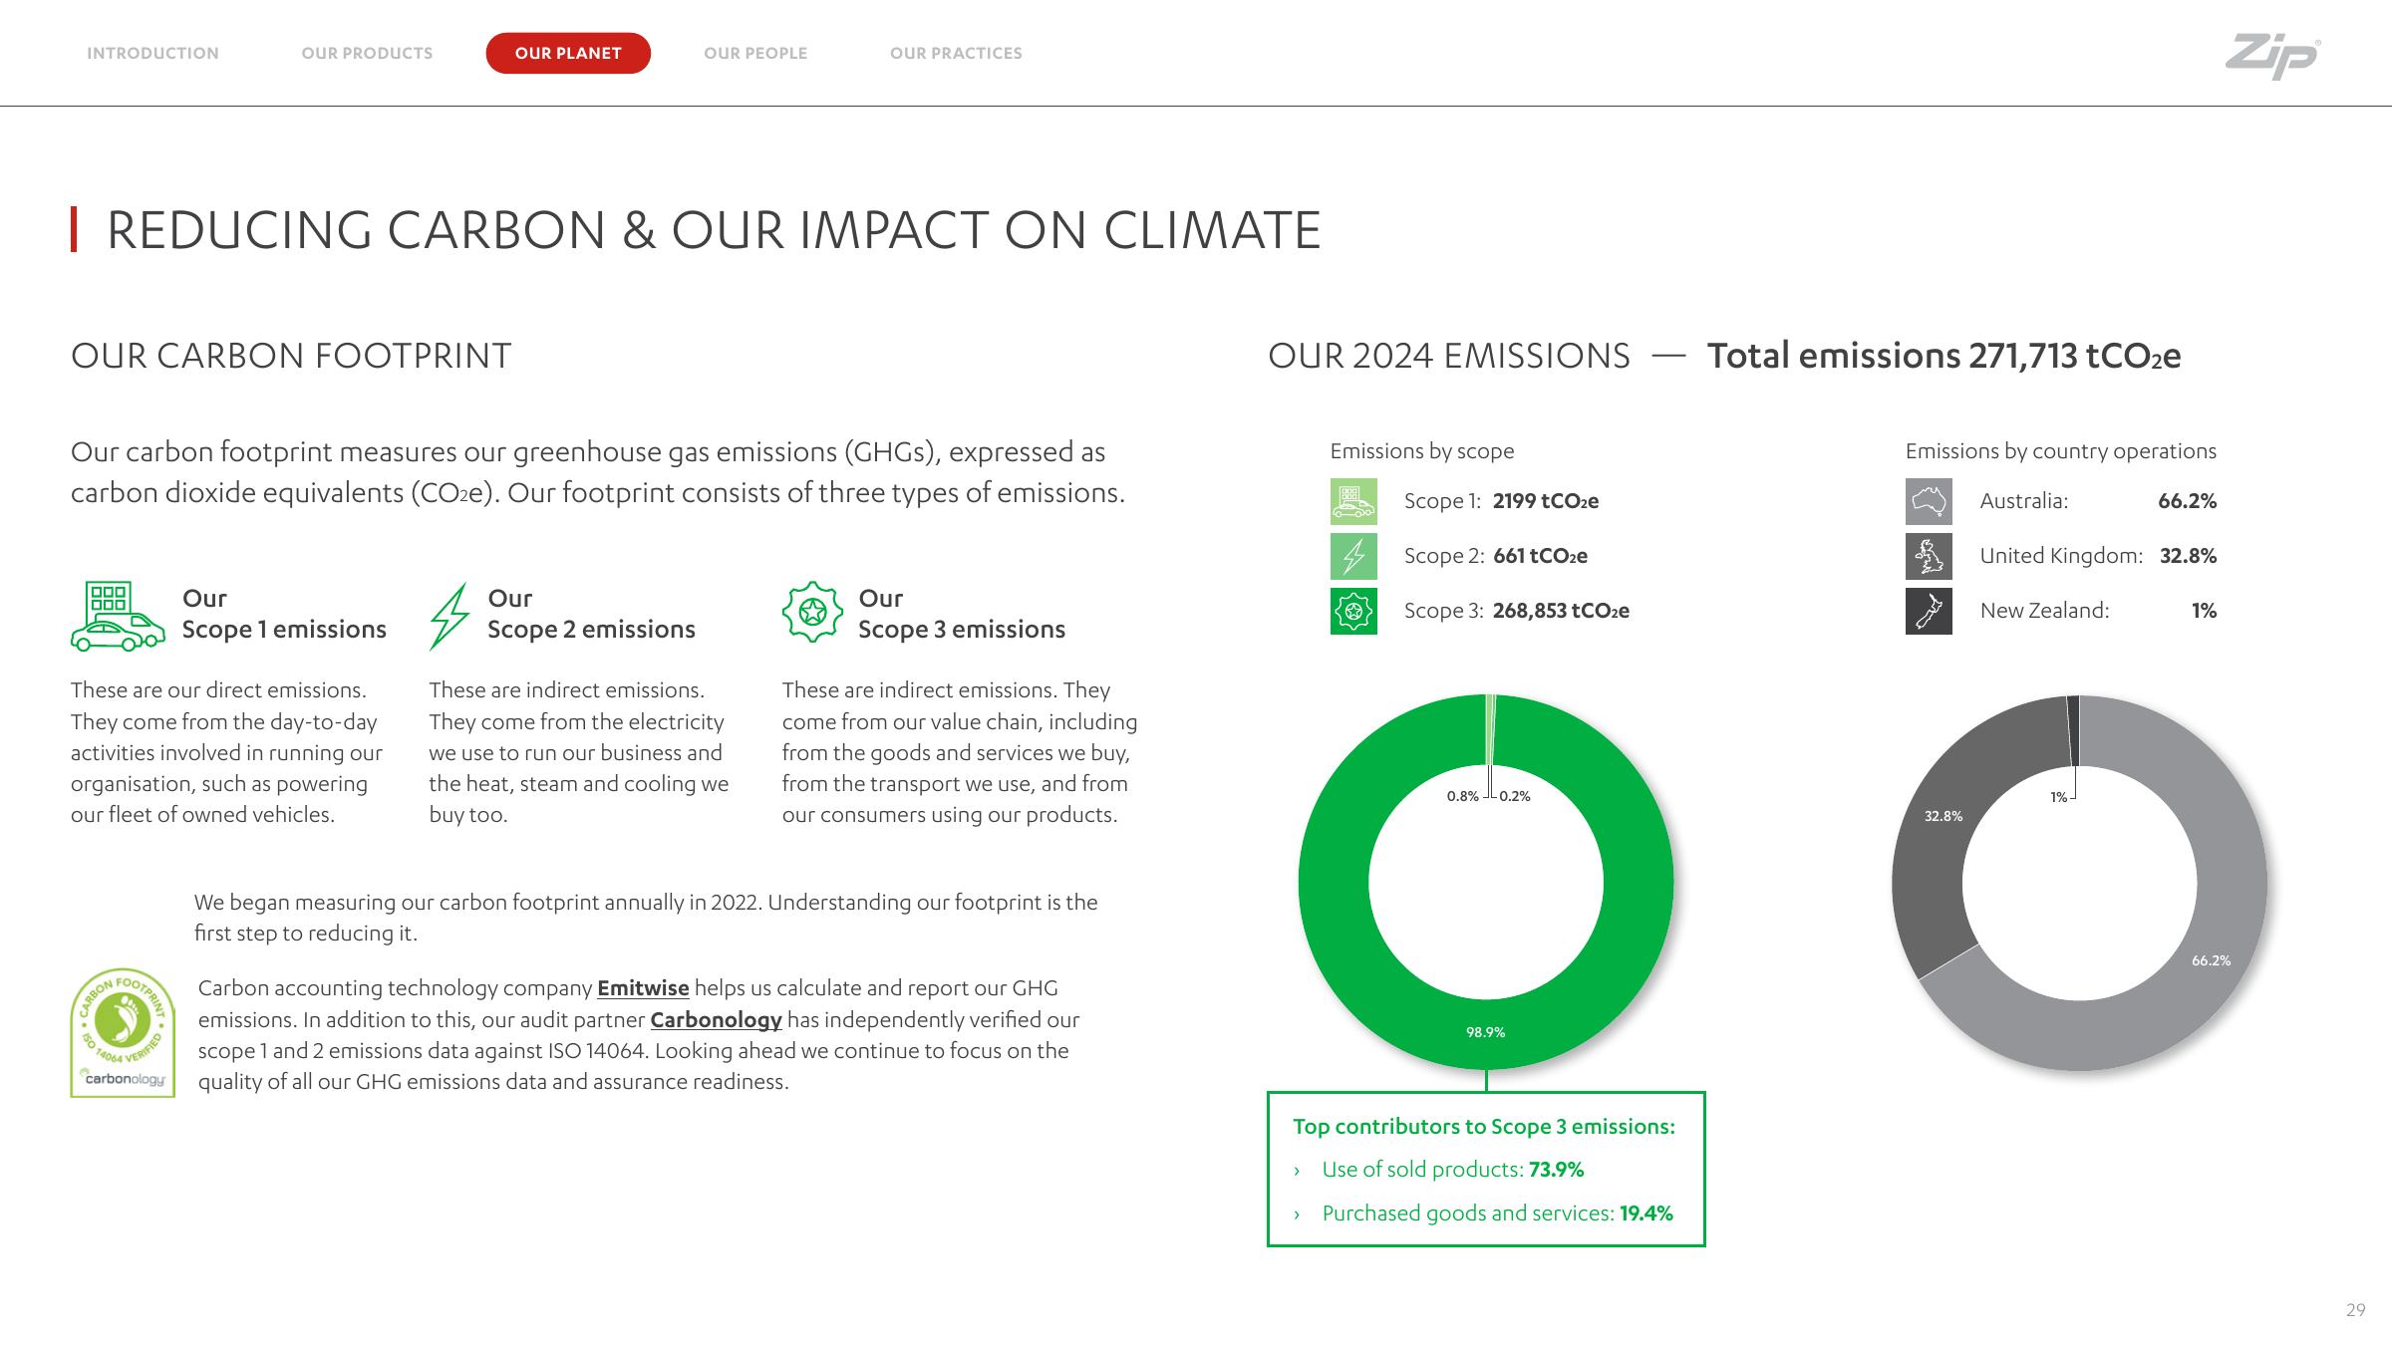
Task: Click the New Zealand 1% legend value
Action: pos(2204,611)
